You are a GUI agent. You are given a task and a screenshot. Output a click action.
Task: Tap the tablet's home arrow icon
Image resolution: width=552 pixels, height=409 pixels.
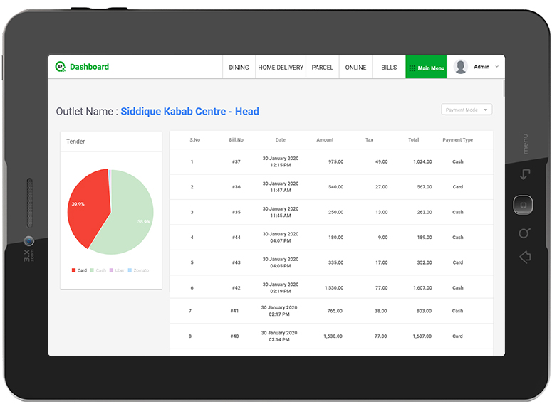click(x=525, y=257)
